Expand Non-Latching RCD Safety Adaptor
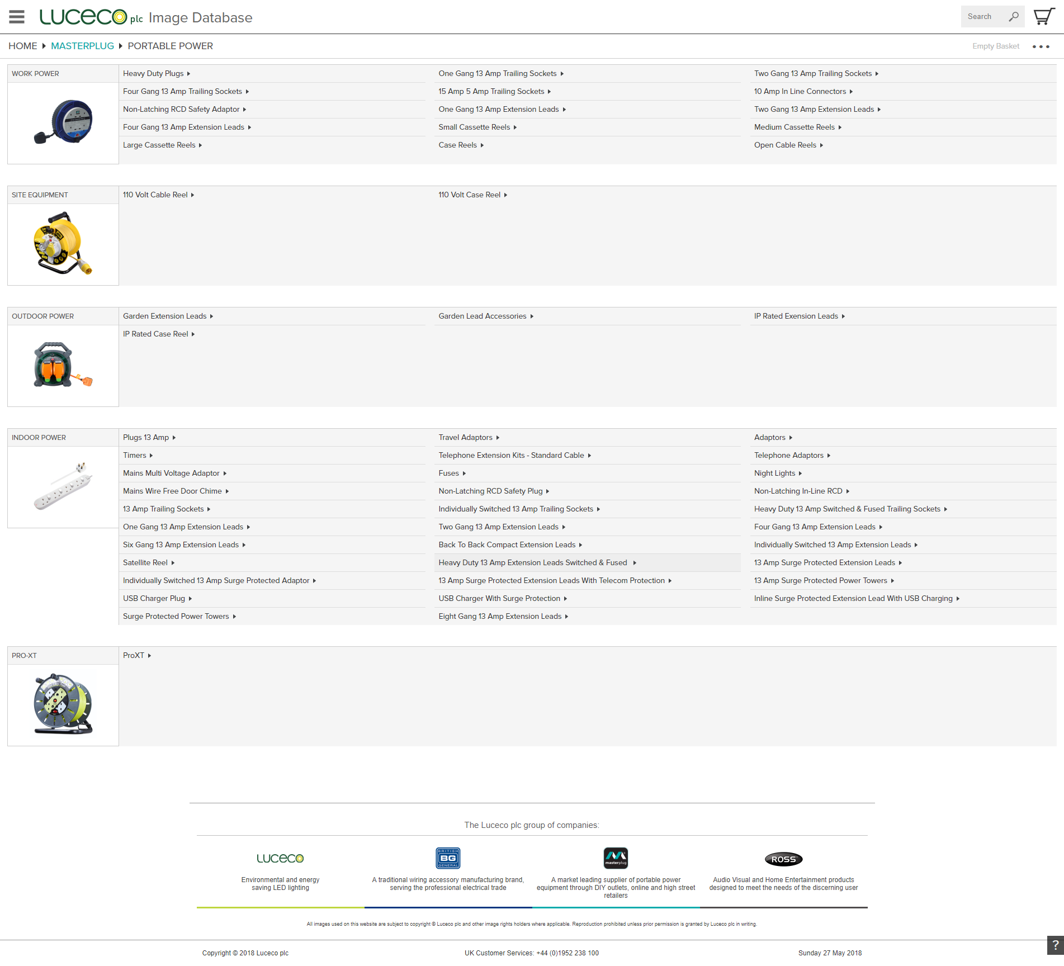The image size is (1064, 966). [185, 109]
